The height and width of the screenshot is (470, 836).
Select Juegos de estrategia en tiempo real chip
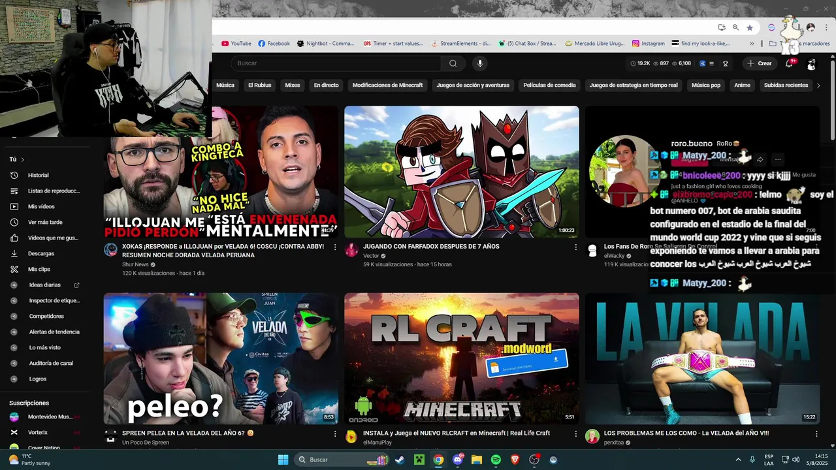(x=634, y=85)
